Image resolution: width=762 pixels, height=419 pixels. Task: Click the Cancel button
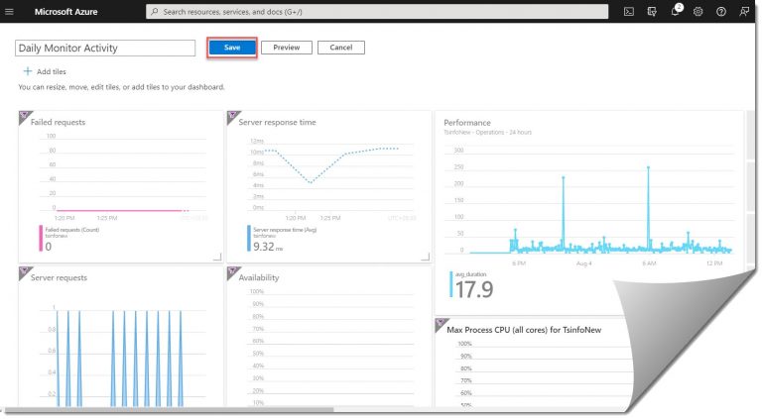341,48
